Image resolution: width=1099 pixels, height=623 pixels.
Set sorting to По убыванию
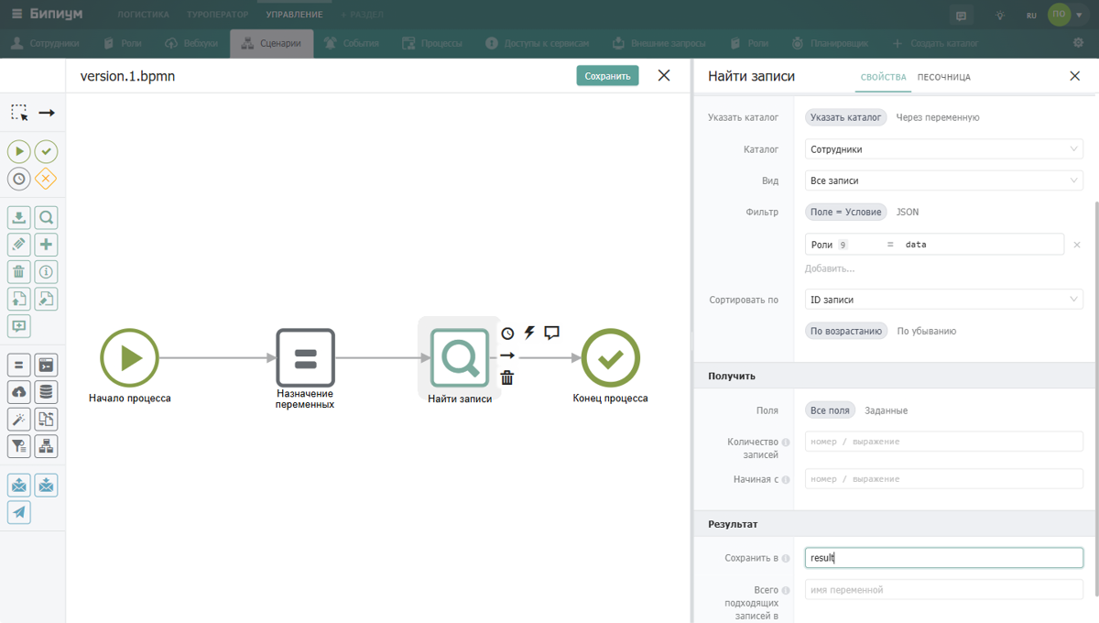[926, 331]
